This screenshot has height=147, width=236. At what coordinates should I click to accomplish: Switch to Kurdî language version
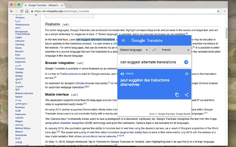(18, 111)
